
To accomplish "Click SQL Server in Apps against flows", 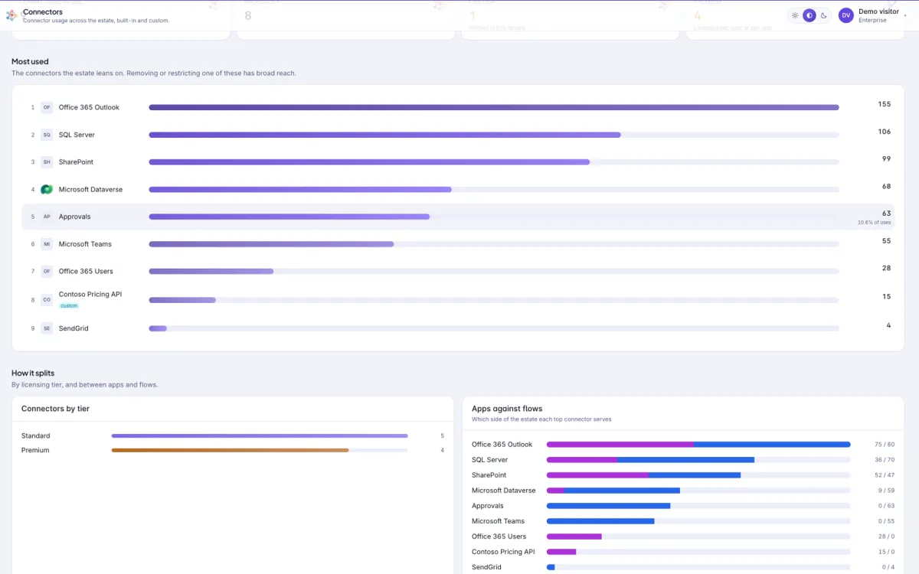I will click(x=489, y=460).
